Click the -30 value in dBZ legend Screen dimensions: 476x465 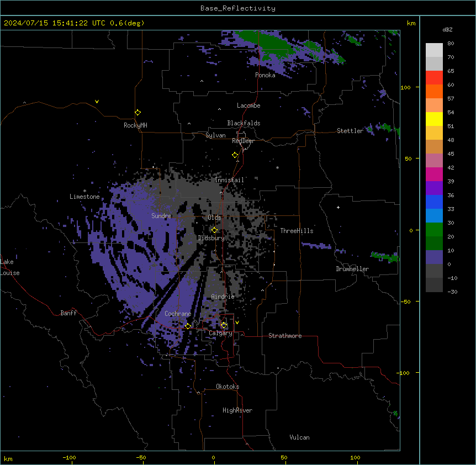coord(452,292)
